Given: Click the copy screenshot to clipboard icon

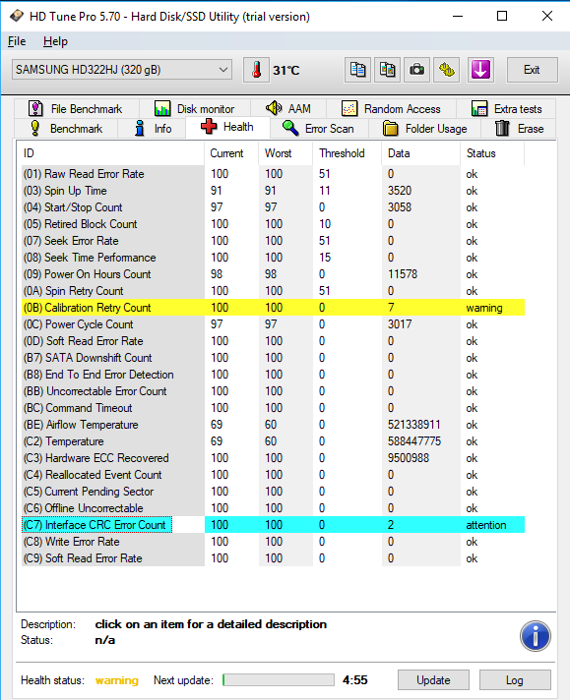Looking at the screenshot, I should pos(387,70).
